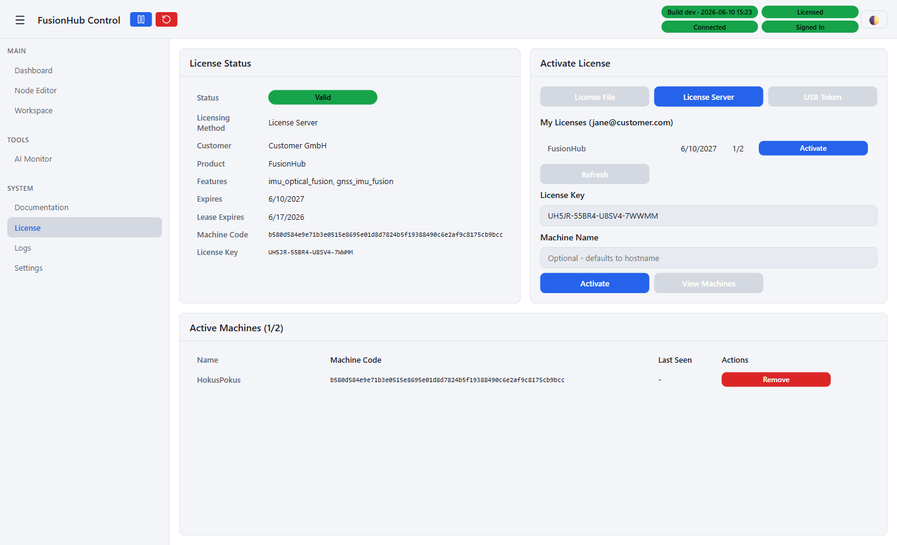Click the 1/2 seat count in My Licenses
This screenshot has height=545, width=897.
738,149
